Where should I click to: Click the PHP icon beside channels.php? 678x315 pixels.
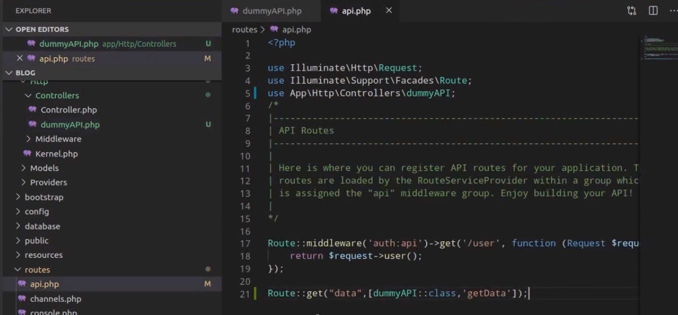pyautogui.click(x=22, y=299)
